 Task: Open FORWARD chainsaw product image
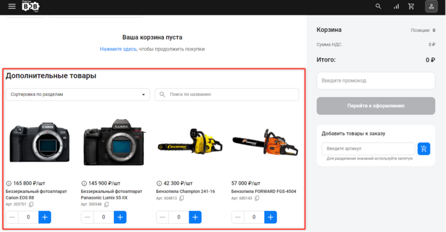tap(265, 142)
